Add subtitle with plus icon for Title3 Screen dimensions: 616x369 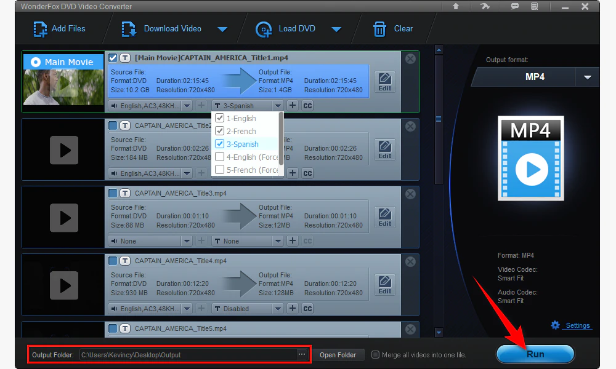292,240
